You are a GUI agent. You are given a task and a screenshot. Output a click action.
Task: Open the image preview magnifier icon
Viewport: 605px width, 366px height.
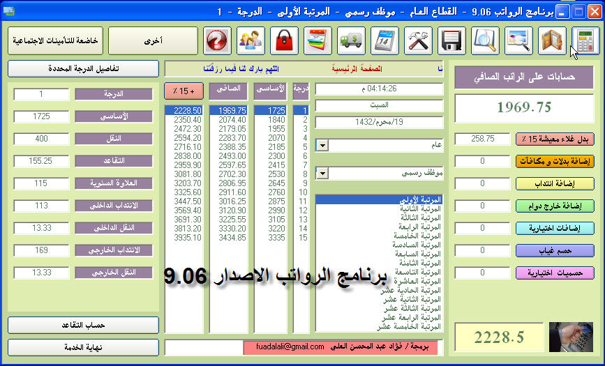518,40
